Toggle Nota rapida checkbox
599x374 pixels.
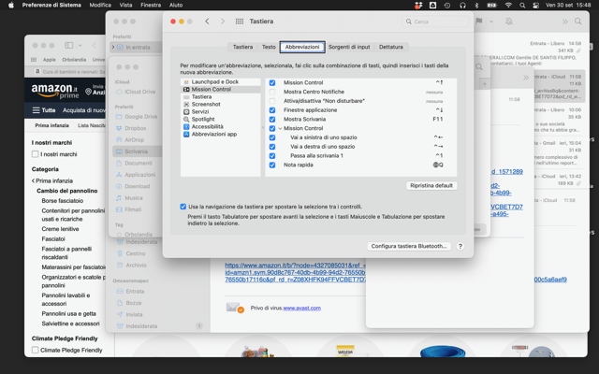272,165
